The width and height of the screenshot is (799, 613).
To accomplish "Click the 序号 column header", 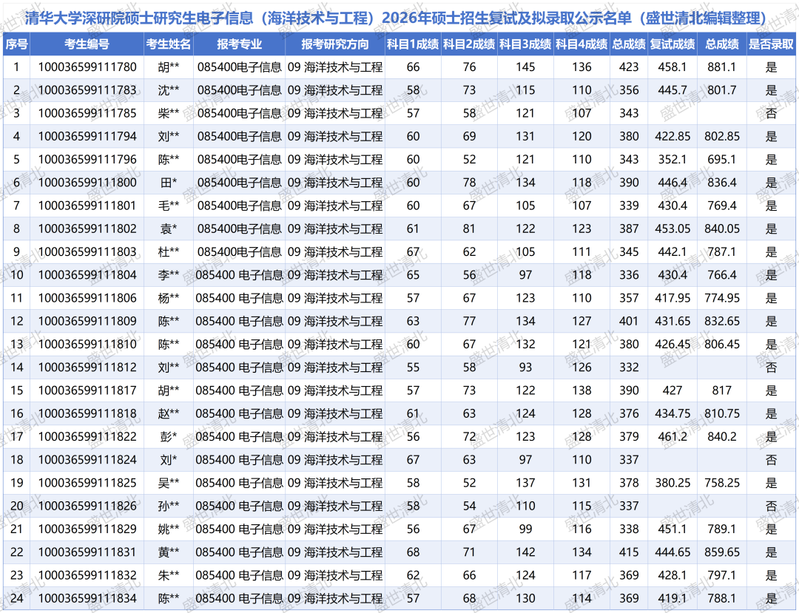I will tap(16, 44).
